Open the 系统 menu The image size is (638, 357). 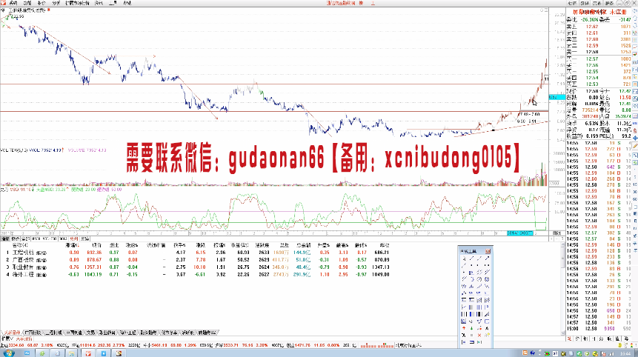click(x=13, y=3)
